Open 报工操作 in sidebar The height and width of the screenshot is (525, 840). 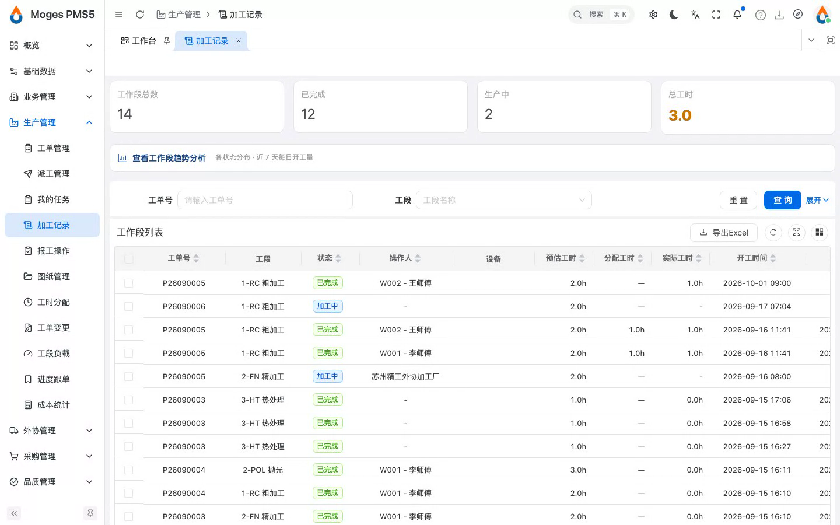(51, 251)
